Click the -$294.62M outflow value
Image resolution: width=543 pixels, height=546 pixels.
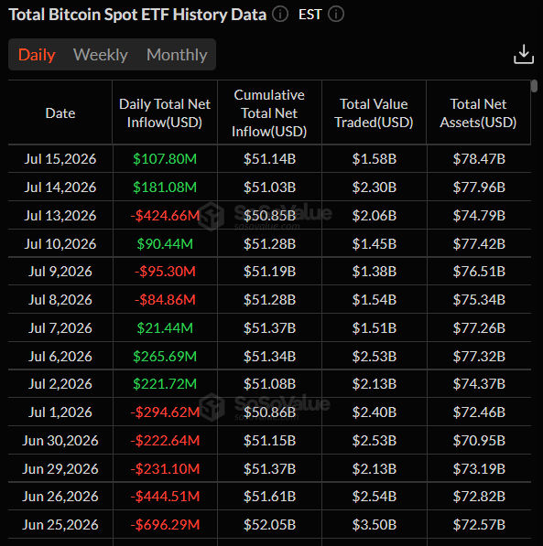coord(165,412)
